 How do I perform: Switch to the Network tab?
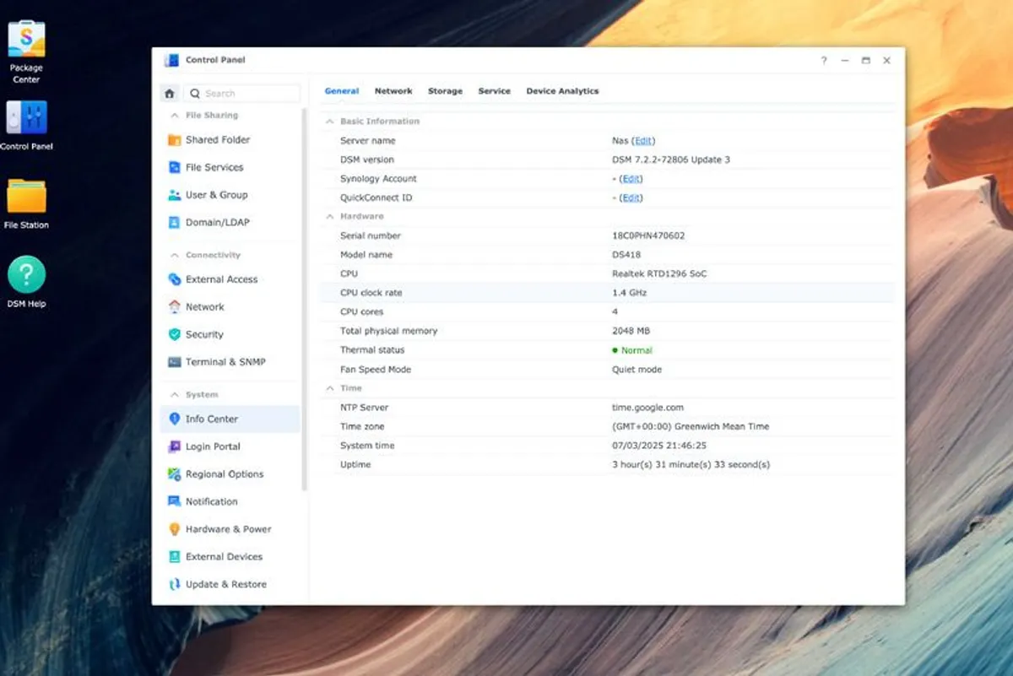click(393, 91)
